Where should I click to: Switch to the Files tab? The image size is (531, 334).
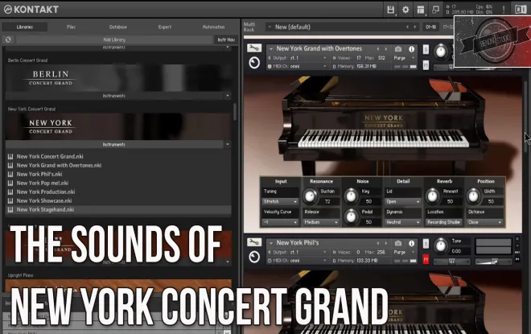click(x=71, y=27)
